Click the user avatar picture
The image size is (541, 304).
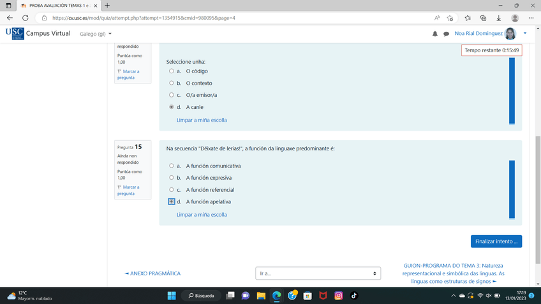(x=510, y=33)
